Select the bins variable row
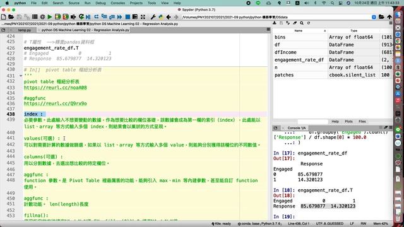The width and height of the screenshot is (404, 227). [333, 37]
